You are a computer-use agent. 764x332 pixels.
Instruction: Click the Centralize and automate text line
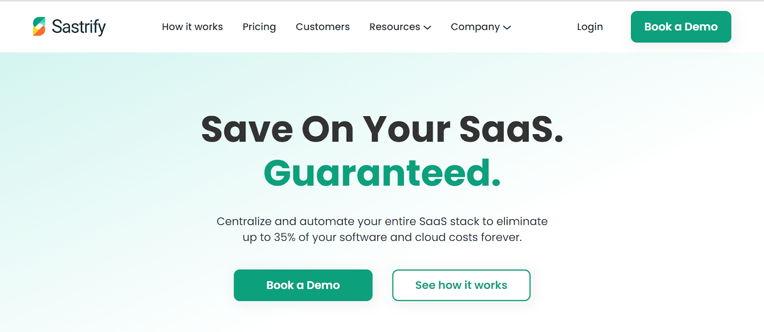[x=382, y=221]
